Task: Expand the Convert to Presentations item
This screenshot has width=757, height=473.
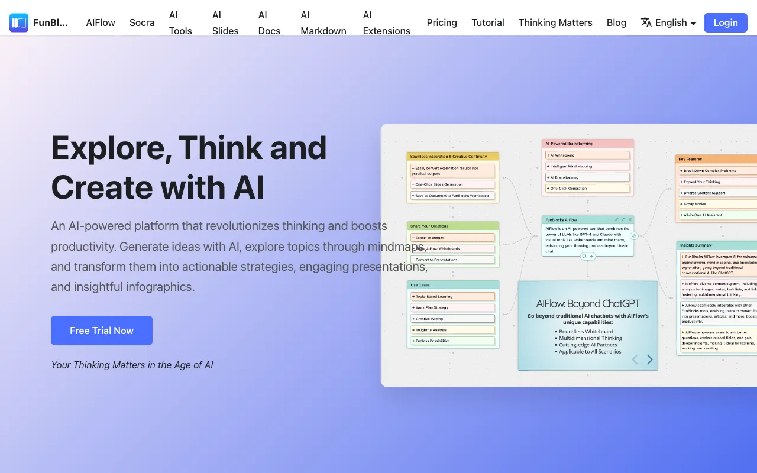Action: (x=452, y=260)
